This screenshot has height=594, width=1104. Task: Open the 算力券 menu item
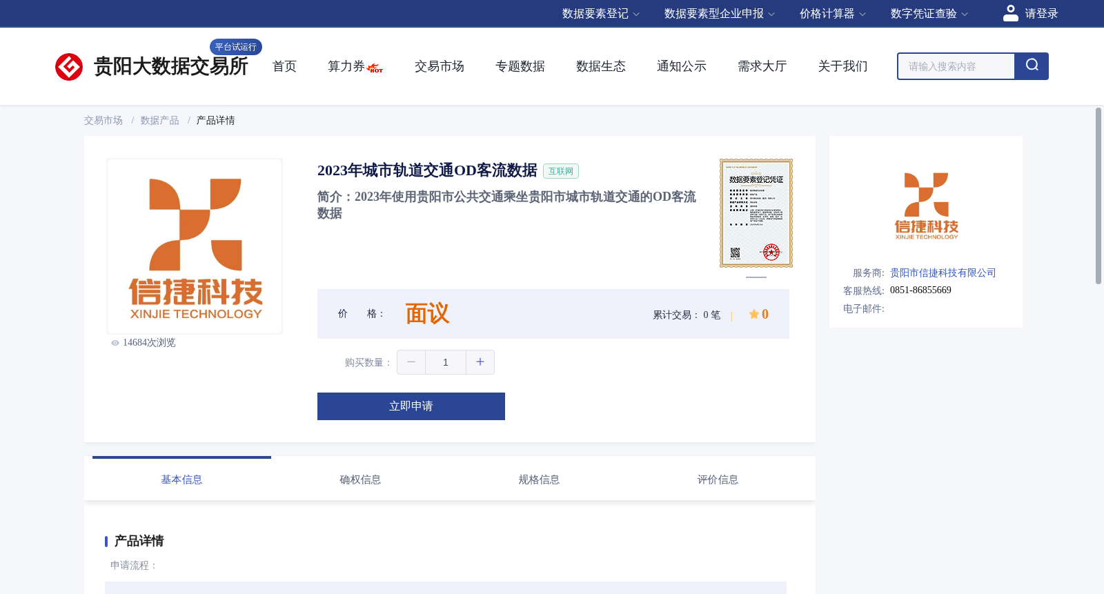(346, 66)
